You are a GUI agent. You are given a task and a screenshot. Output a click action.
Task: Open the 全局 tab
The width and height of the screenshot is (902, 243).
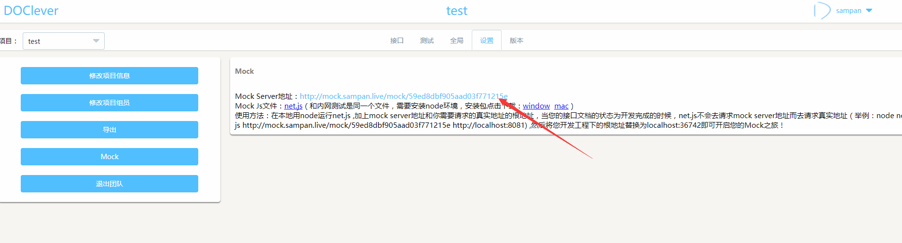click(x=456, y=40)
